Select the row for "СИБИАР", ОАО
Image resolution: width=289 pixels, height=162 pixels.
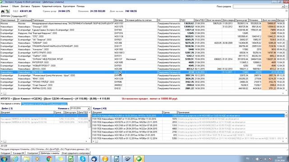142,43
